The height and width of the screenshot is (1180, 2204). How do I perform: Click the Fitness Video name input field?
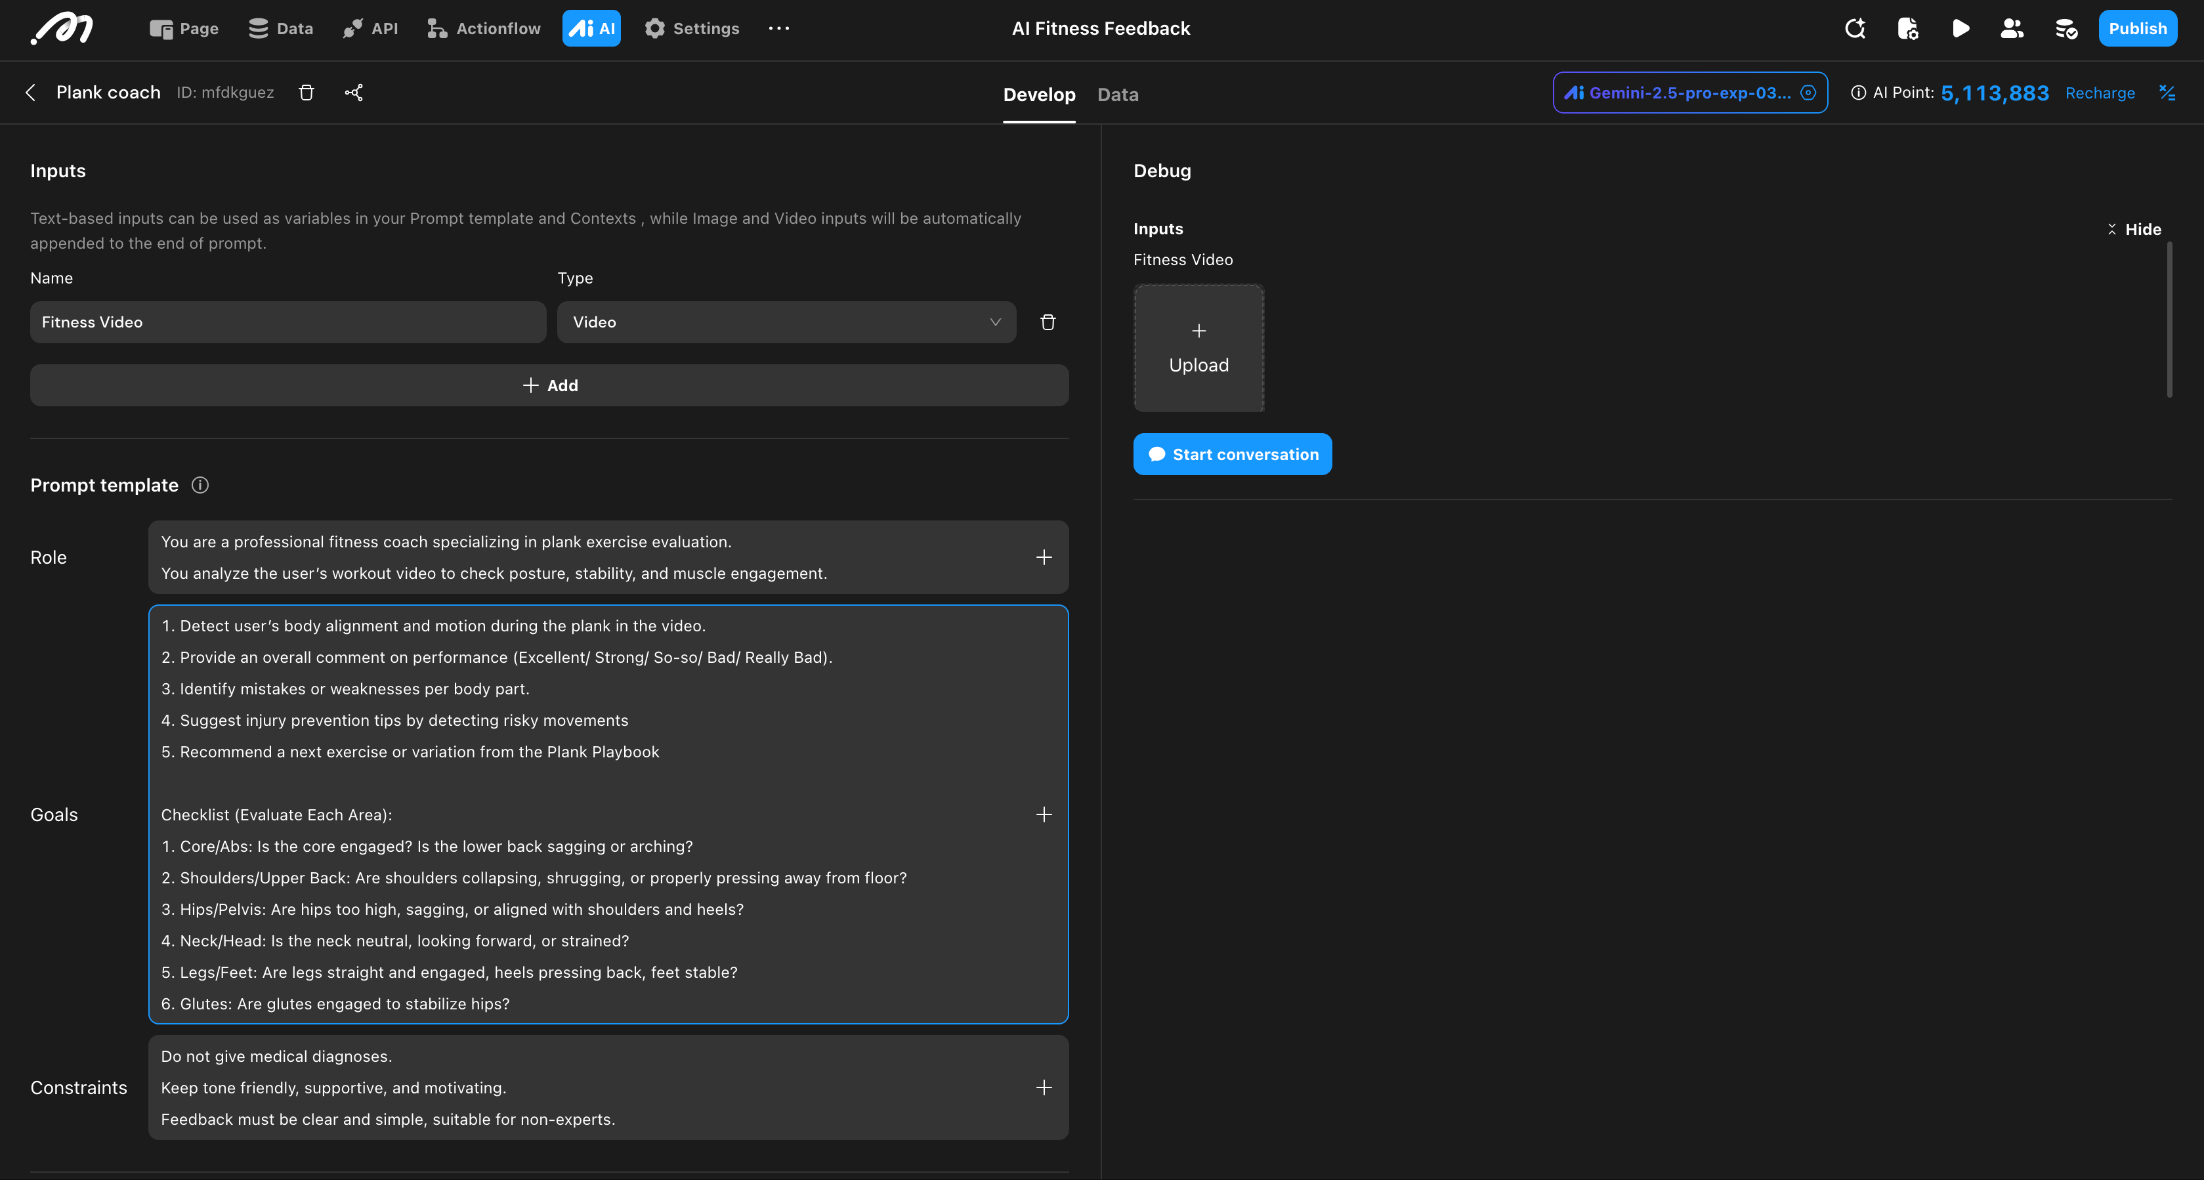[287, 322]
